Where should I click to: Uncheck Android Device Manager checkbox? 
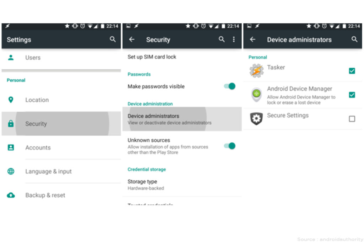352,95
